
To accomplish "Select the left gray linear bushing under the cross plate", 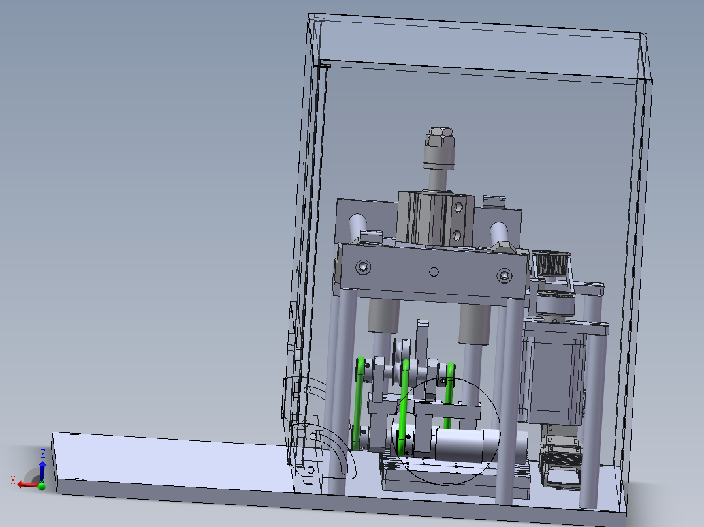I will click(x=384, y=316).
